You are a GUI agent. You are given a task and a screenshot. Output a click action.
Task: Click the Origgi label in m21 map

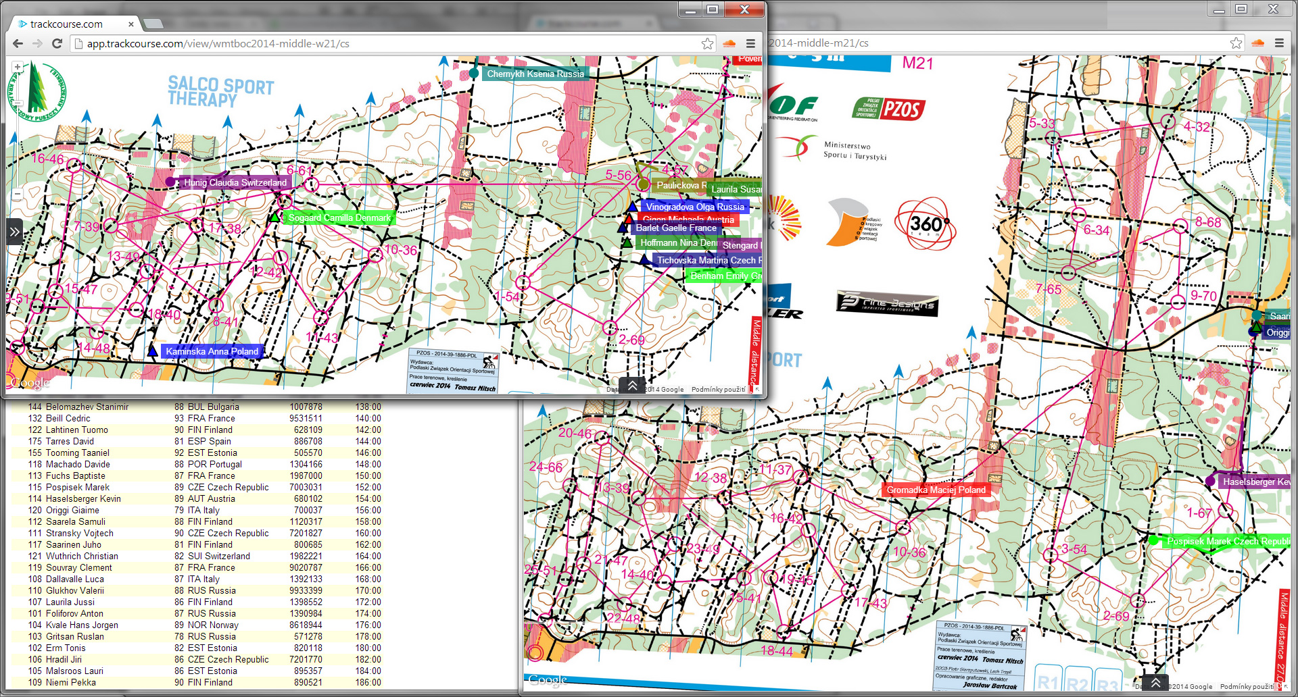pyautogui.click(x=1277, y=332)
